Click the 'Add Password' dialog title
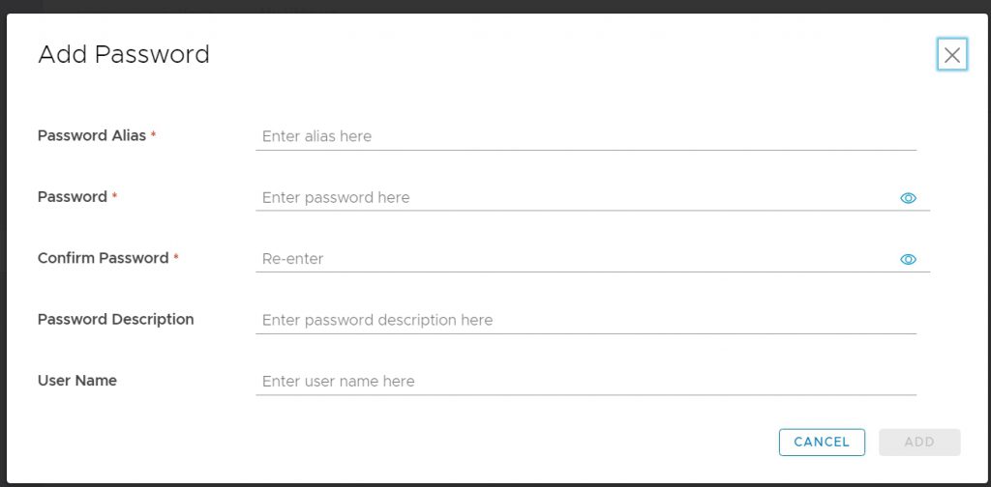The image size is (991, 487). pos(124,54)
